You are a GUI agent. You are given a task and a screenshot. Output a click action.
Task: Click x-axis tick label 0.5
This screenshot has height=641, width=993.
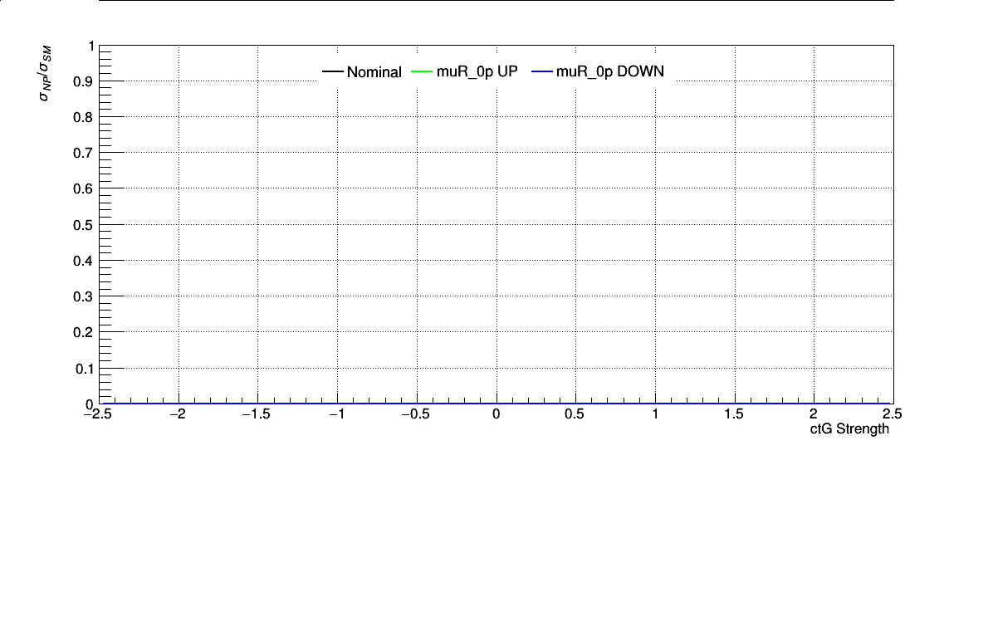click(x=575, y=414)
